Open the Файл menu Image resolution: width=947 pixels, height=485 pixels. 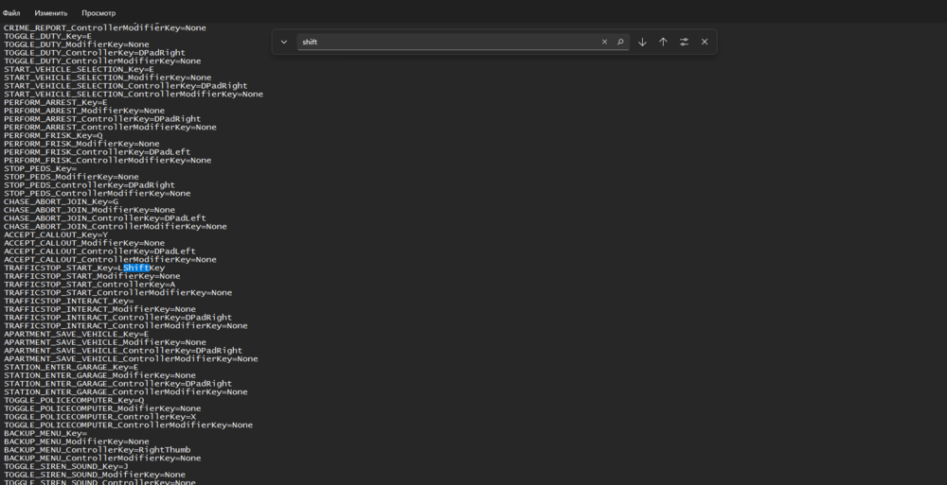(x=10, y=12)
